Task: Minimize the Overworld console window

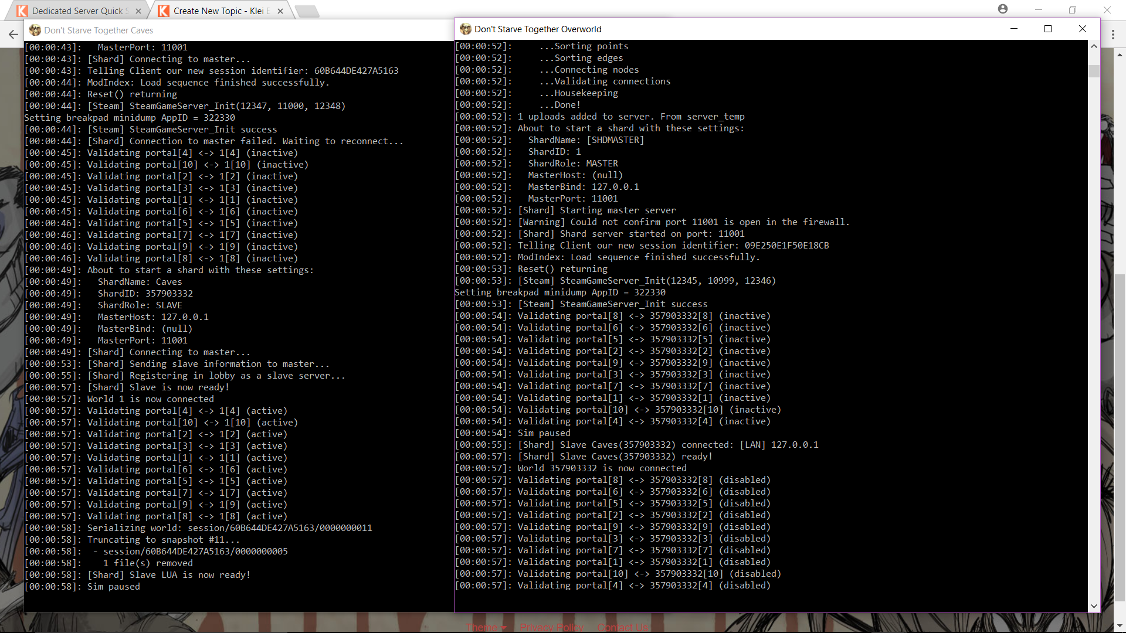Action: [x=1014, y=29]
